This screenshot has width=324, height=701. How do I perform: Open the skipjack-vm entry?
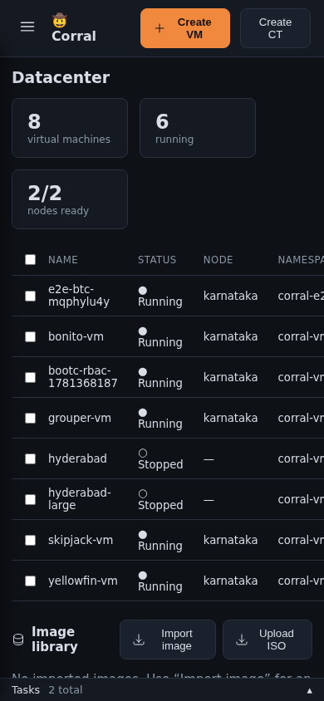81,540
